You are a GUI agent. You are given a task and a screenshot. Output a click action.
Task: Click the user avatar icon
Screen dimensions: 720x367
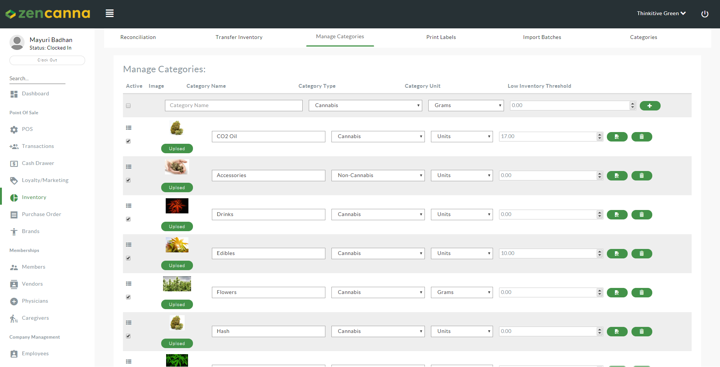[x=17, y=43]
